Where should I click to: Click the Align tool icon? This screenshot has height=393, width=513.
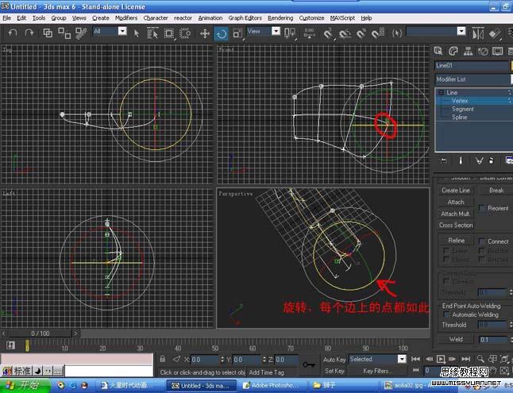tap(495, 33)
